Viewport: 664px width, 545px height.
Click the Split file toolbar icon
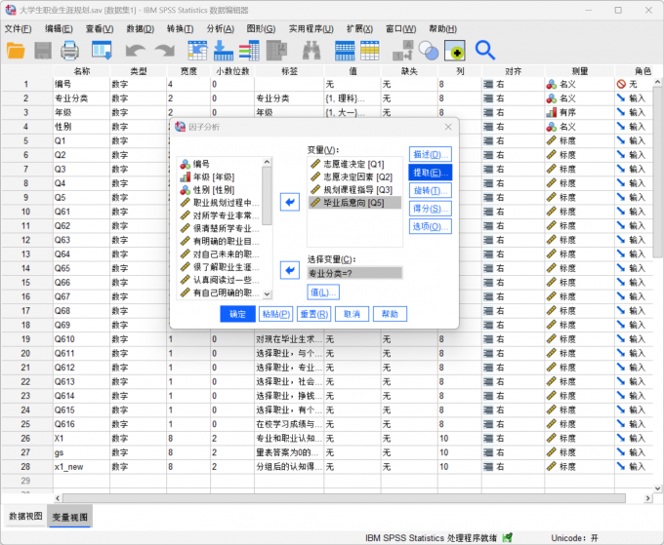(x=402, y=51)
